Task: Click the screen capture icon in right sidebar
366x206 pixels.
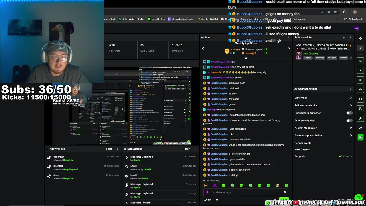Action: click(360, 61)
